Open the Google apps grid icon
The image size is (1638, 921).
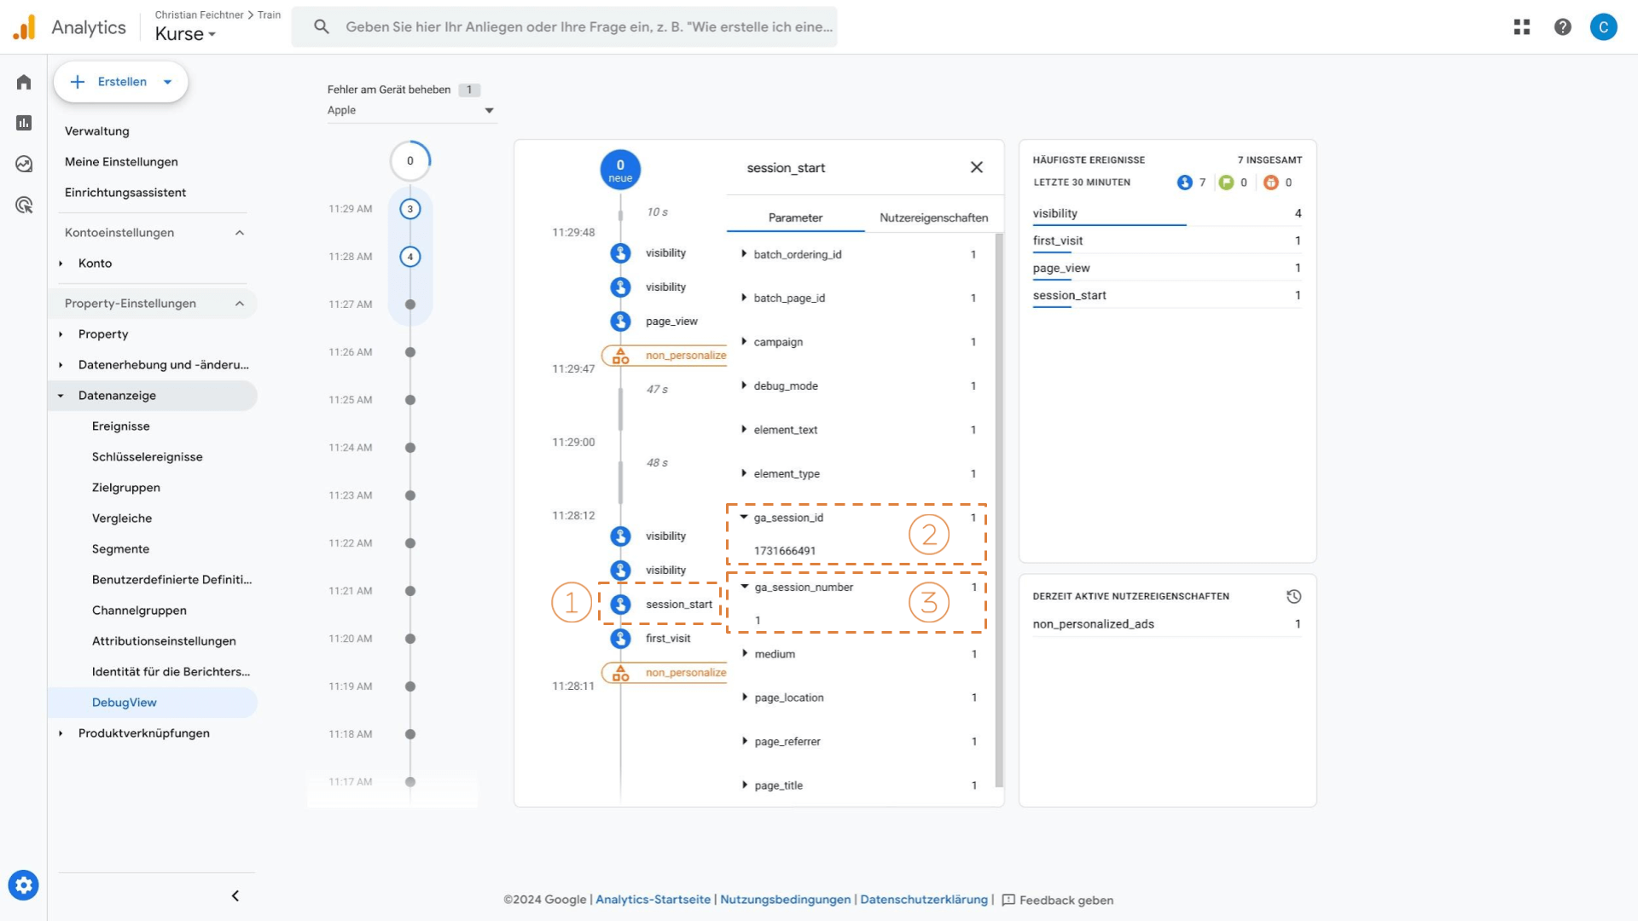coord(1522,27)
